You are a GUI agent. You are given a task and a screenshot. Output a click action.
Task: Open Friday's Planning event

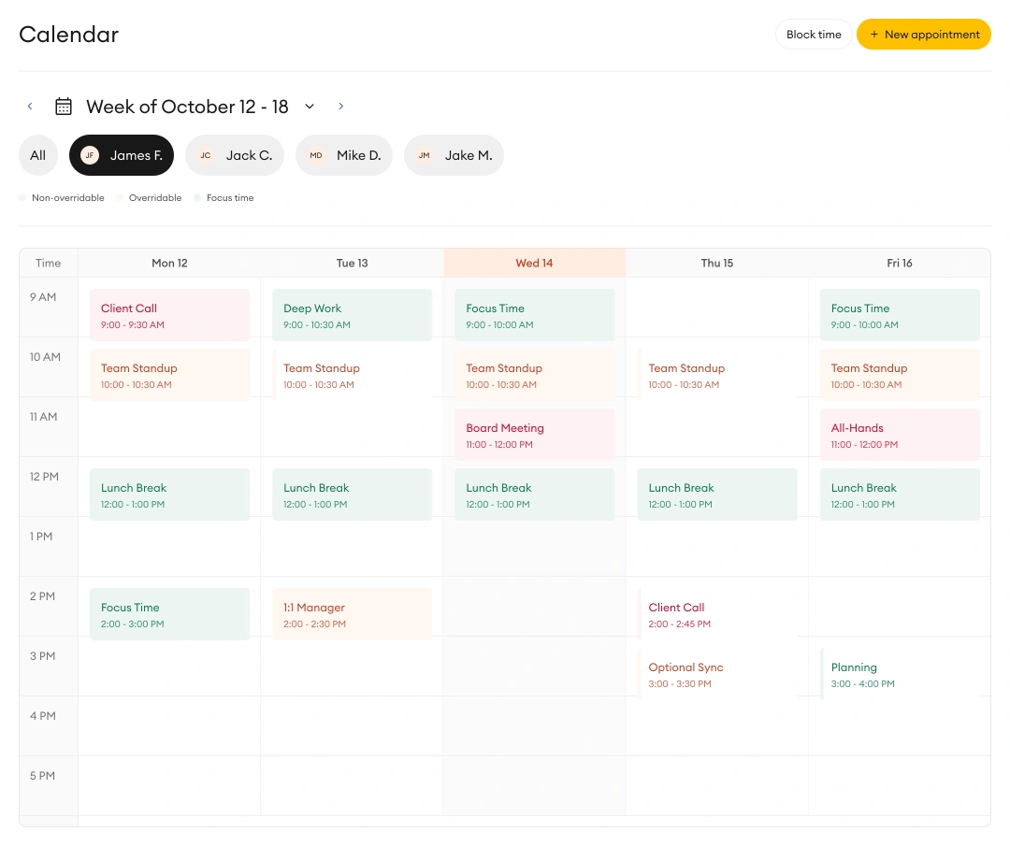[900, 674]
